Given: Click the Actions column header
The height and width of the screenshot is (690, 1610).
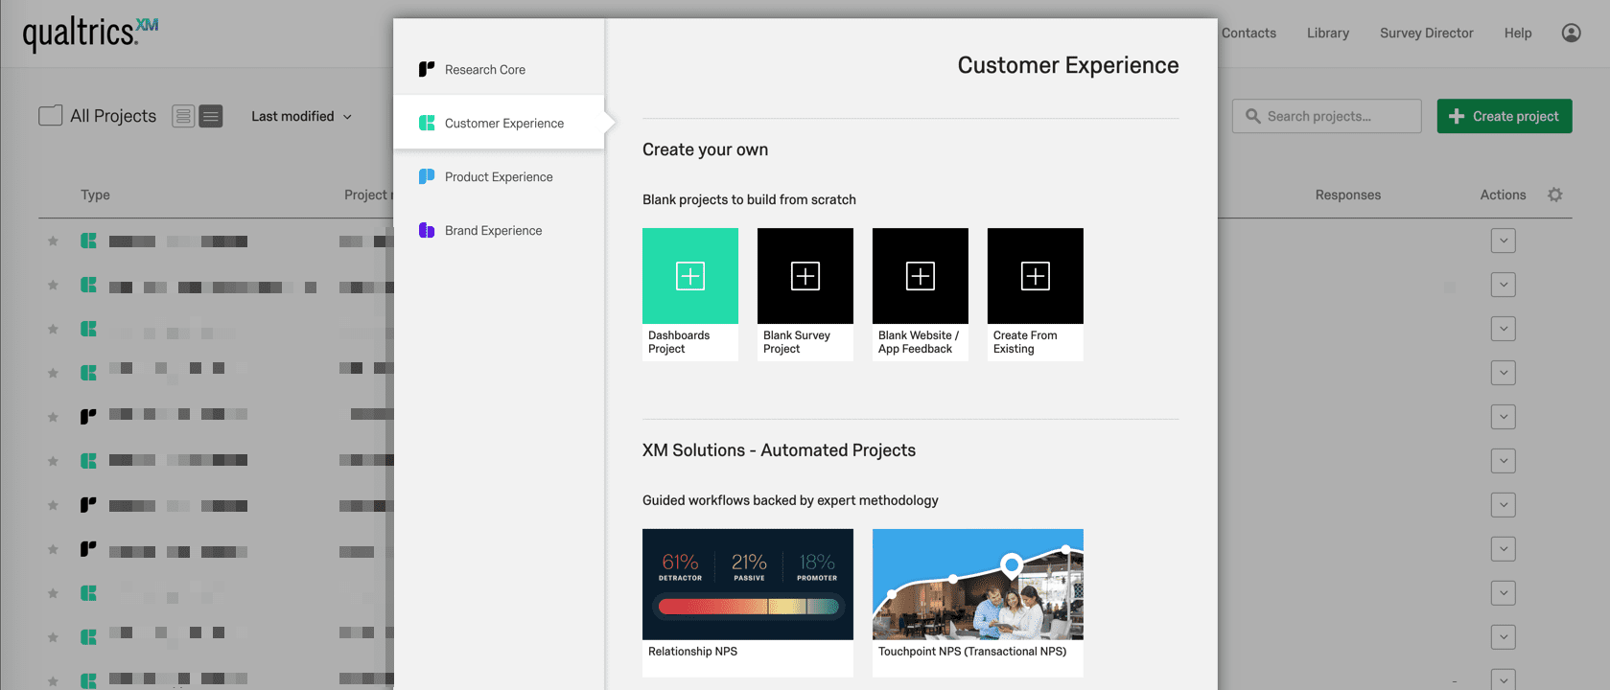Looking at the screenshot, I should tap(1503, 195).
